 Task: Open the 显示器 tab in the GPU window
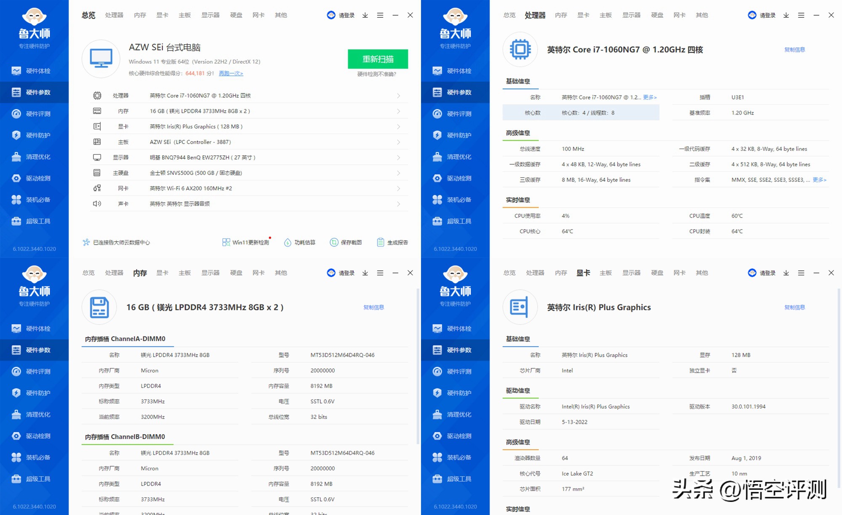click(631, 272)
